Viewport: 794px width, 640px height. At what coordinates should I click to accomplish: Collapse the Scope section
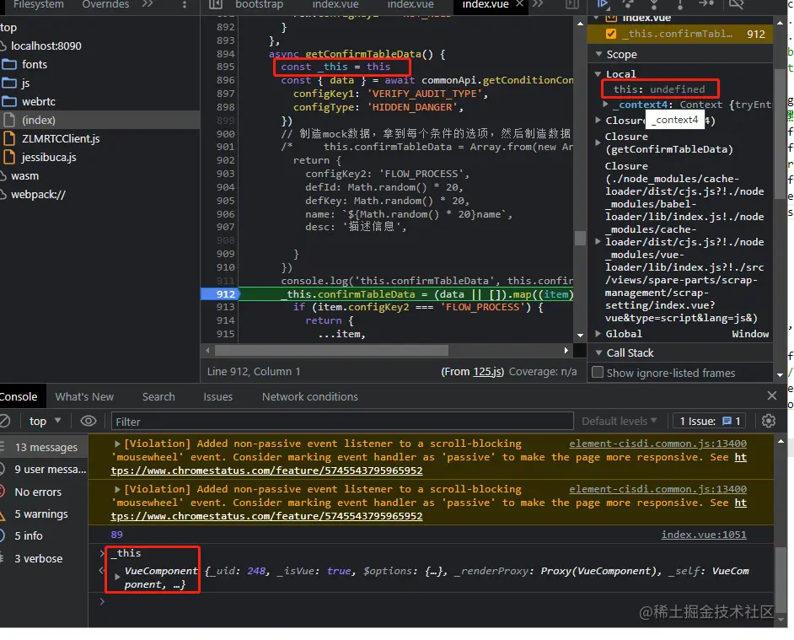[x=599, y=54]
